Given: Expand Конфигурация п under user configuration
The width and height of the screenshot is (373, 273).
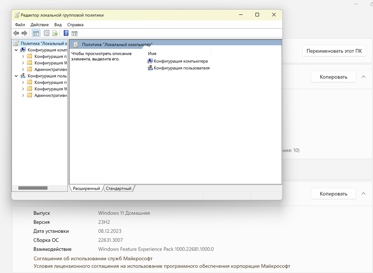Looking at the screenshot, I should pos(23,82).
